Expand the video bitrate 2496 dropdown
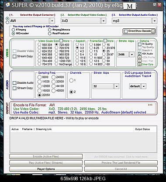 point(132,55)
